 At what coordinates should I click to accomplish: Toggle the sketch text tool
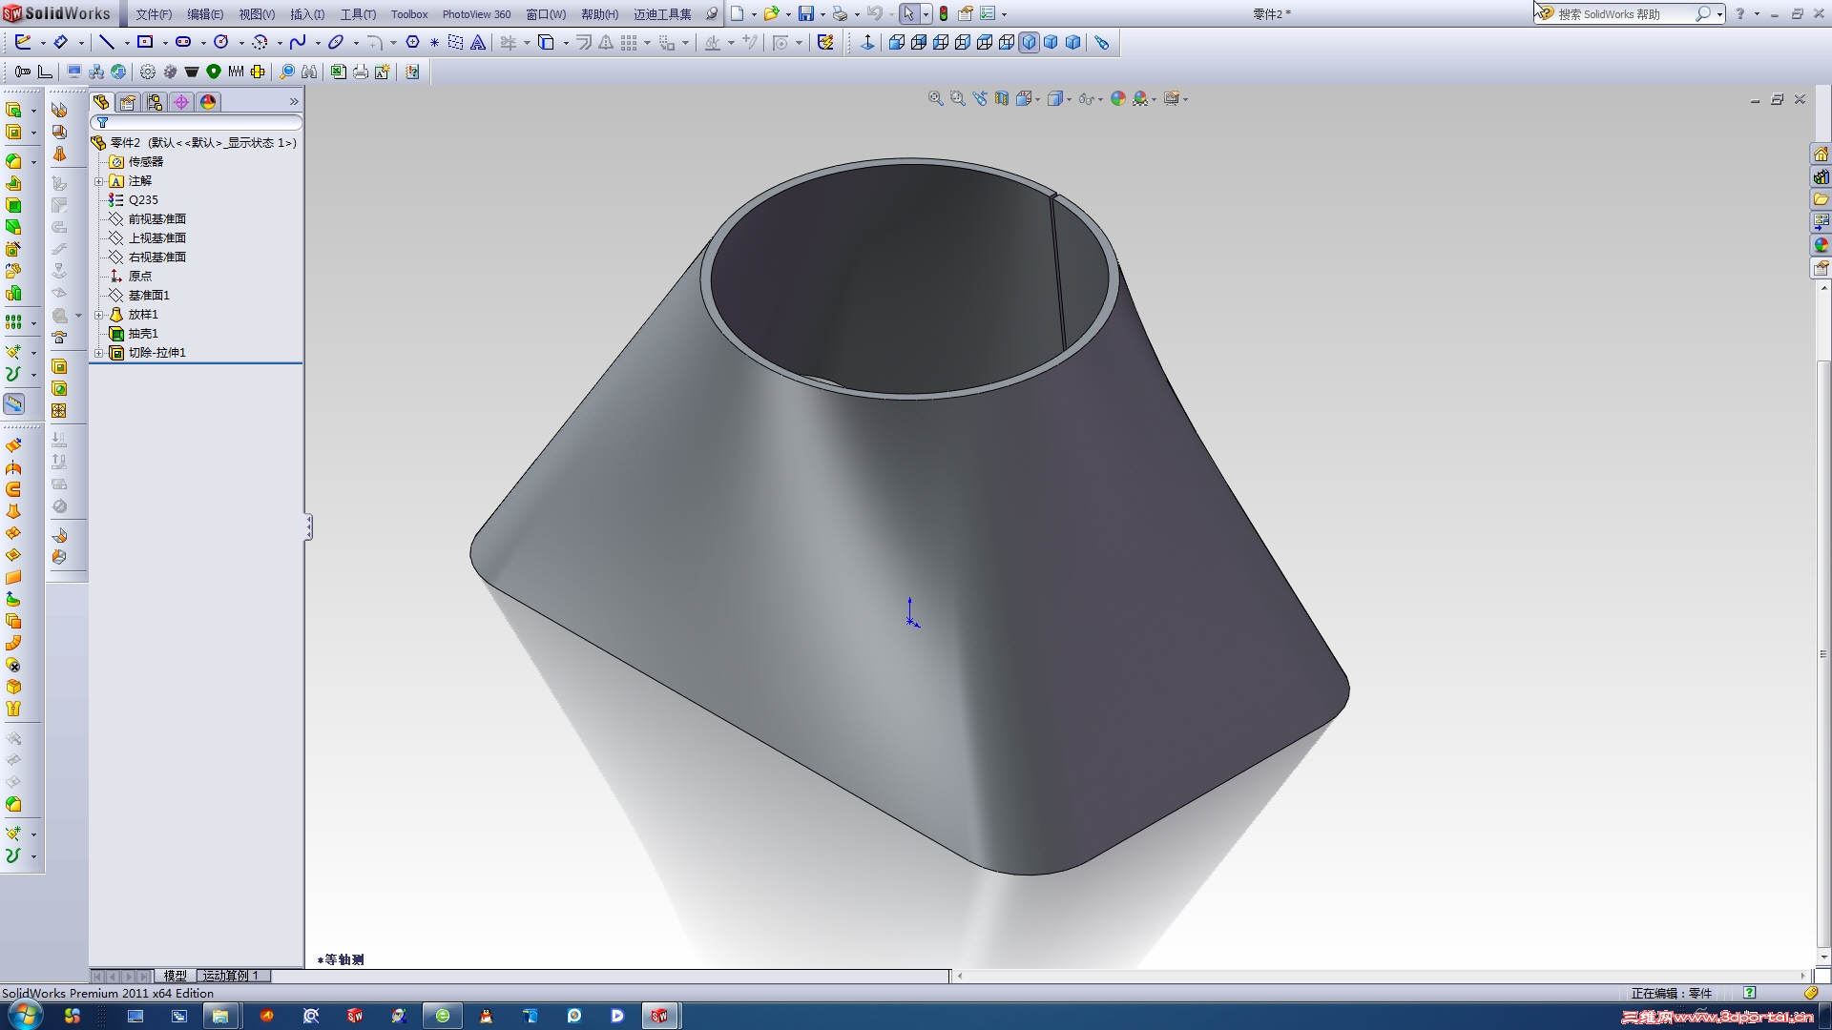(478, 42)
